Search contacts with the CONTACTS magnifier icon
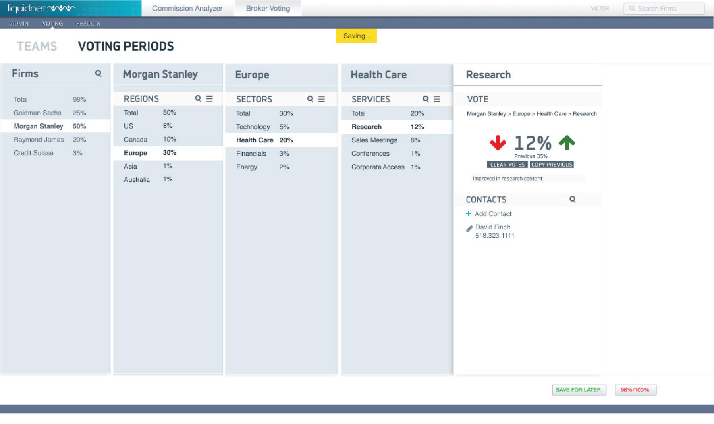The width and height of the screenshot is (714, 424). [572, 199]
